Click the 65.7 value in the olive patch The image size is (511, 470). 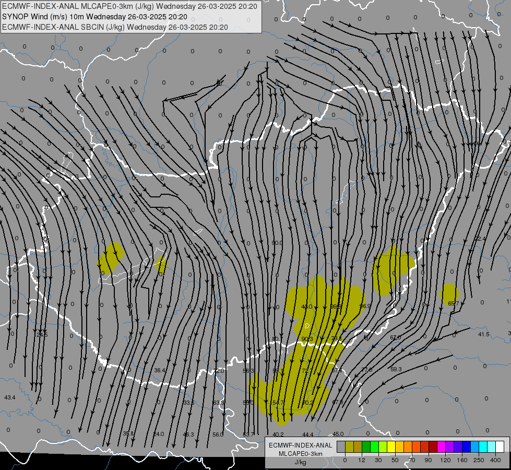coord(453,303)
